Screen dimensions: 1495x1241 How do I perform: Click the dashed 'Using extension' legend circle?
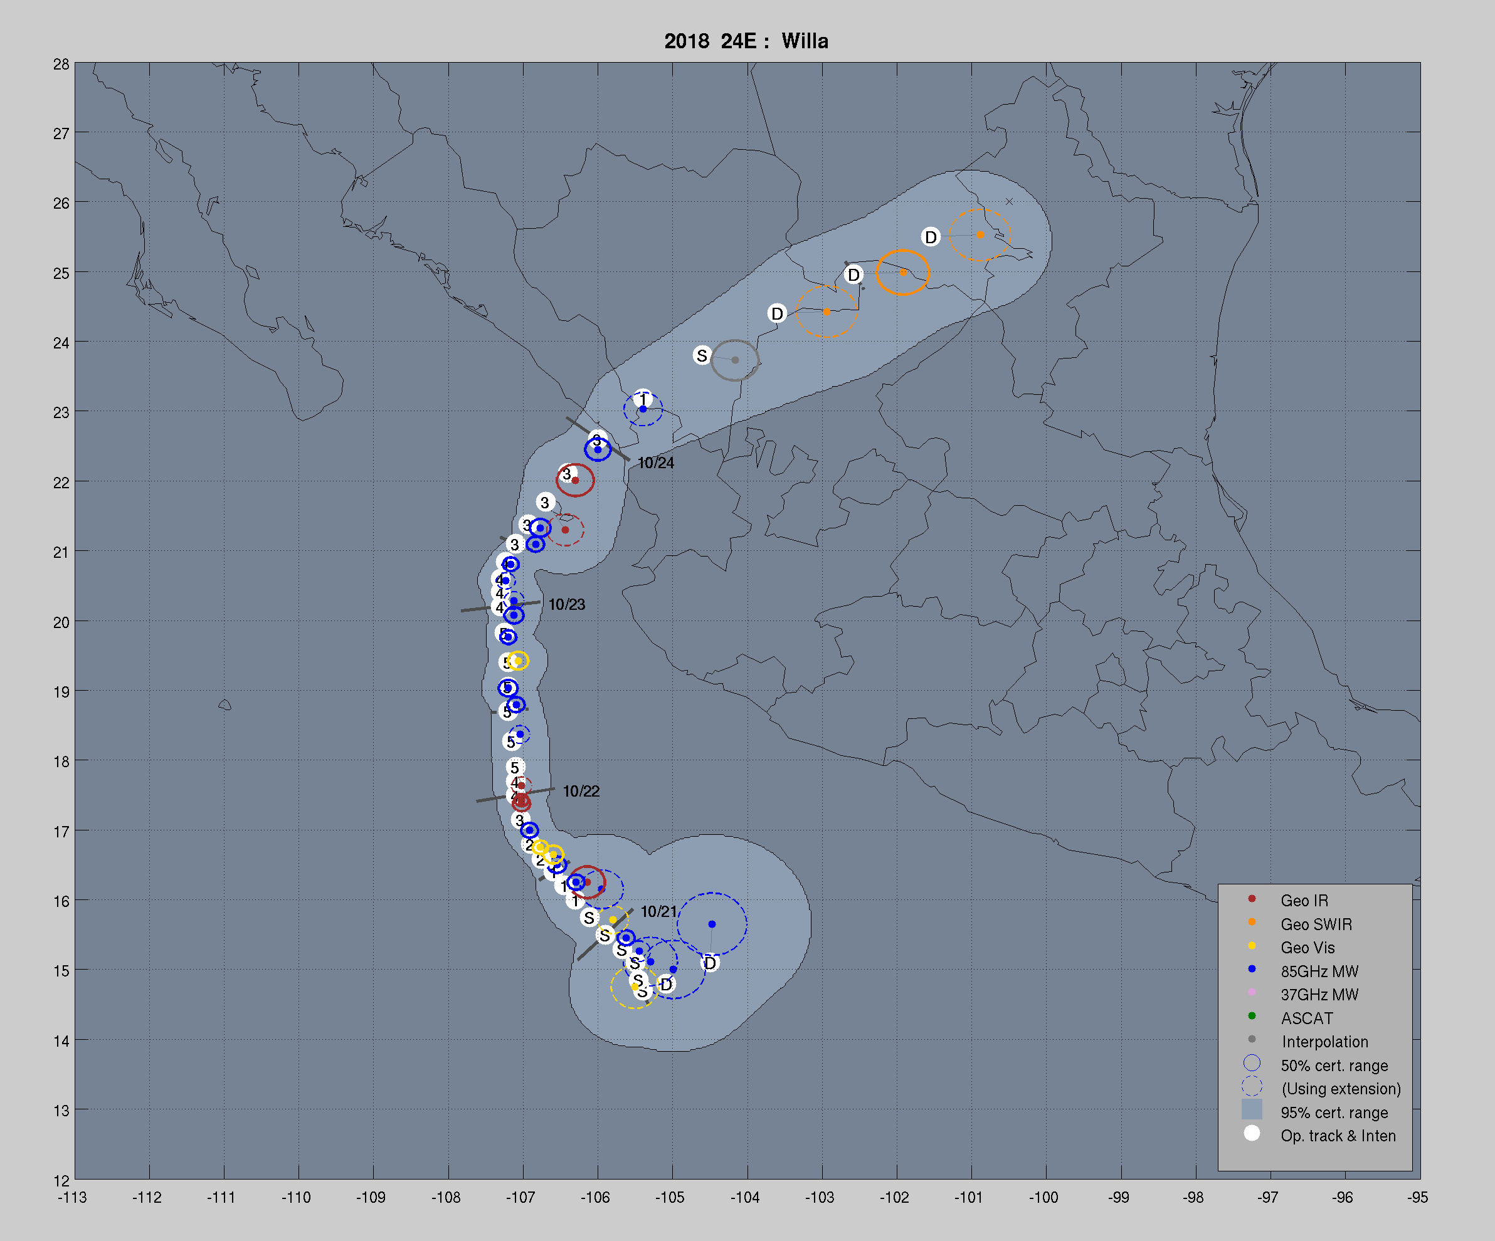pos(1252,1087)
